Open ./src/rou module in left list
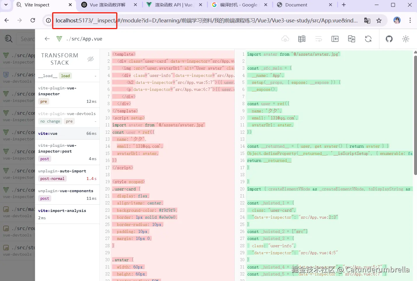The image size is (417, 281). point(17,231)
